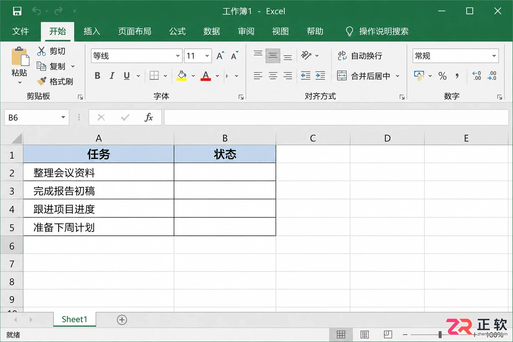The width and height of the screenshot is (513, 342).
Task: Decrease the indent level
Action: 306,76
